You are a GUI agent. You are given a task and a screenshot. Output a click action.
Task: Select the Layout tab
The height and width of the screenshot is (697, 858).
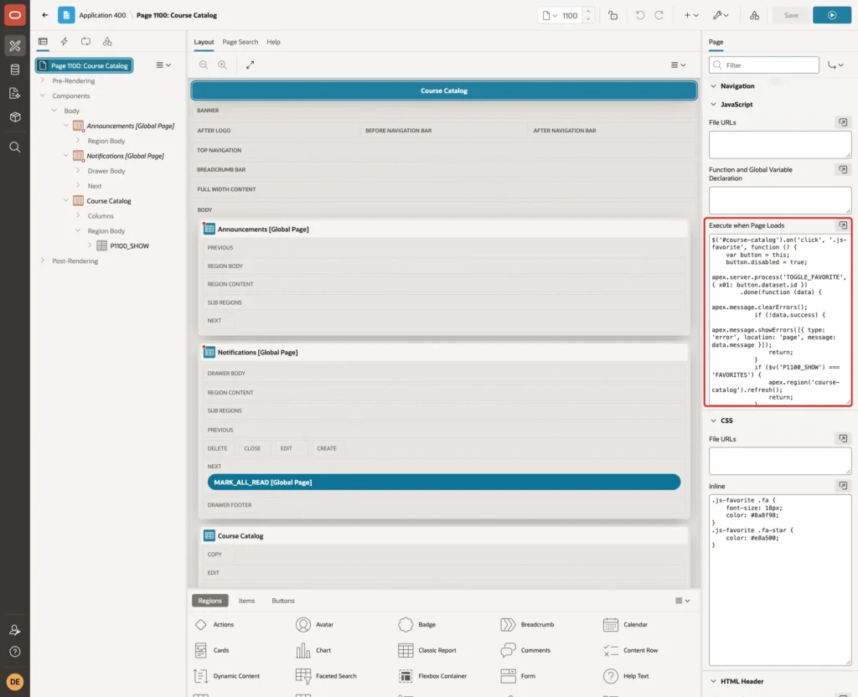204,42
